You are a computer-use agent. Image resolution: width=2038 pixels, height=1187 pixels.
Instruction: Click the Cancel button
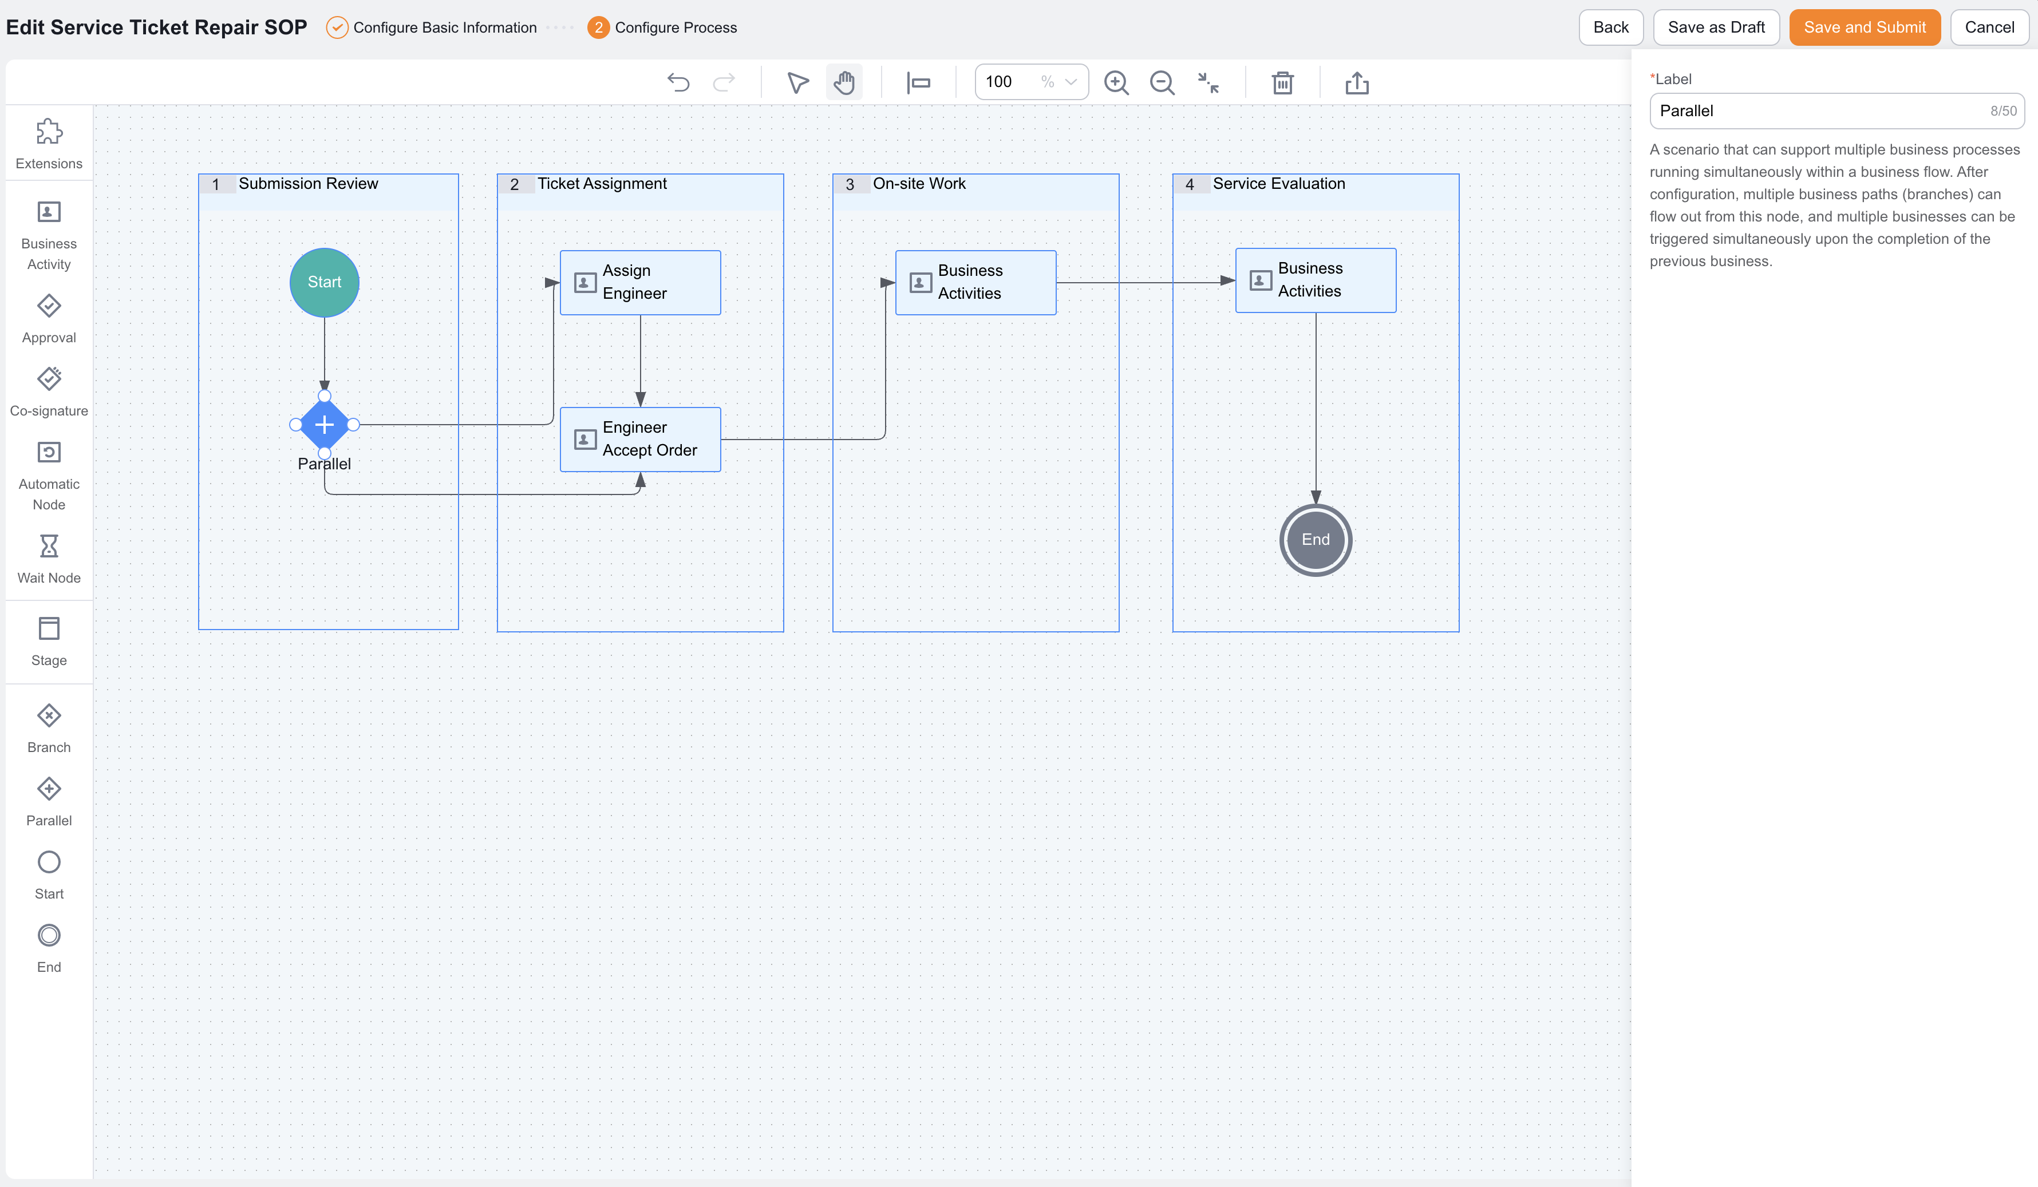coord(1989,27)
